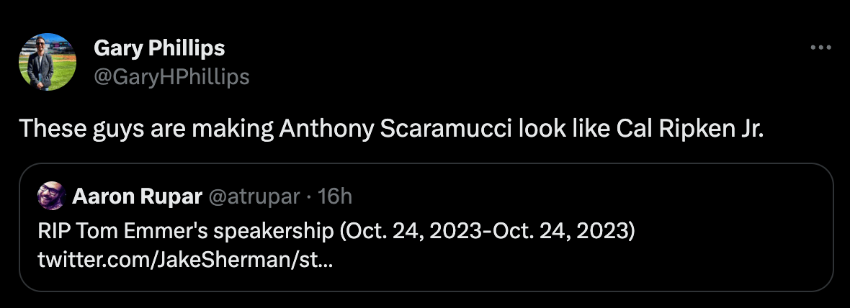Click the @GaryHPhillips handle

point(171,77)
